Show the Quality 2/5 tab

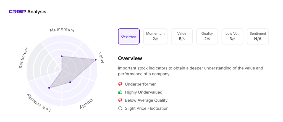click(x=207, y=36)
